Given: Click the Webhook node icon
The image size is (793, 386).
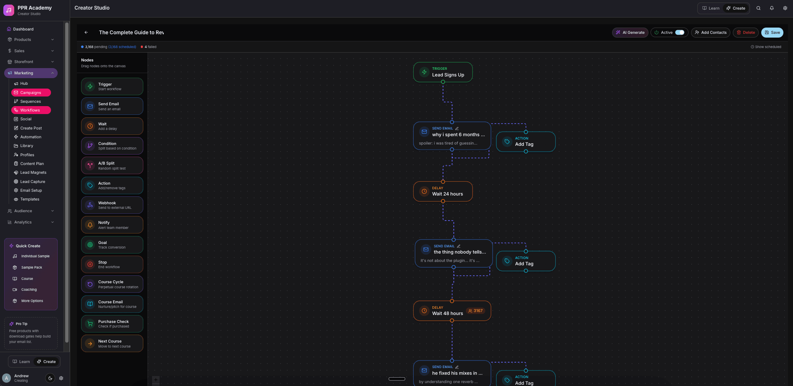Looking at the screenshot, I should [89, 205].
